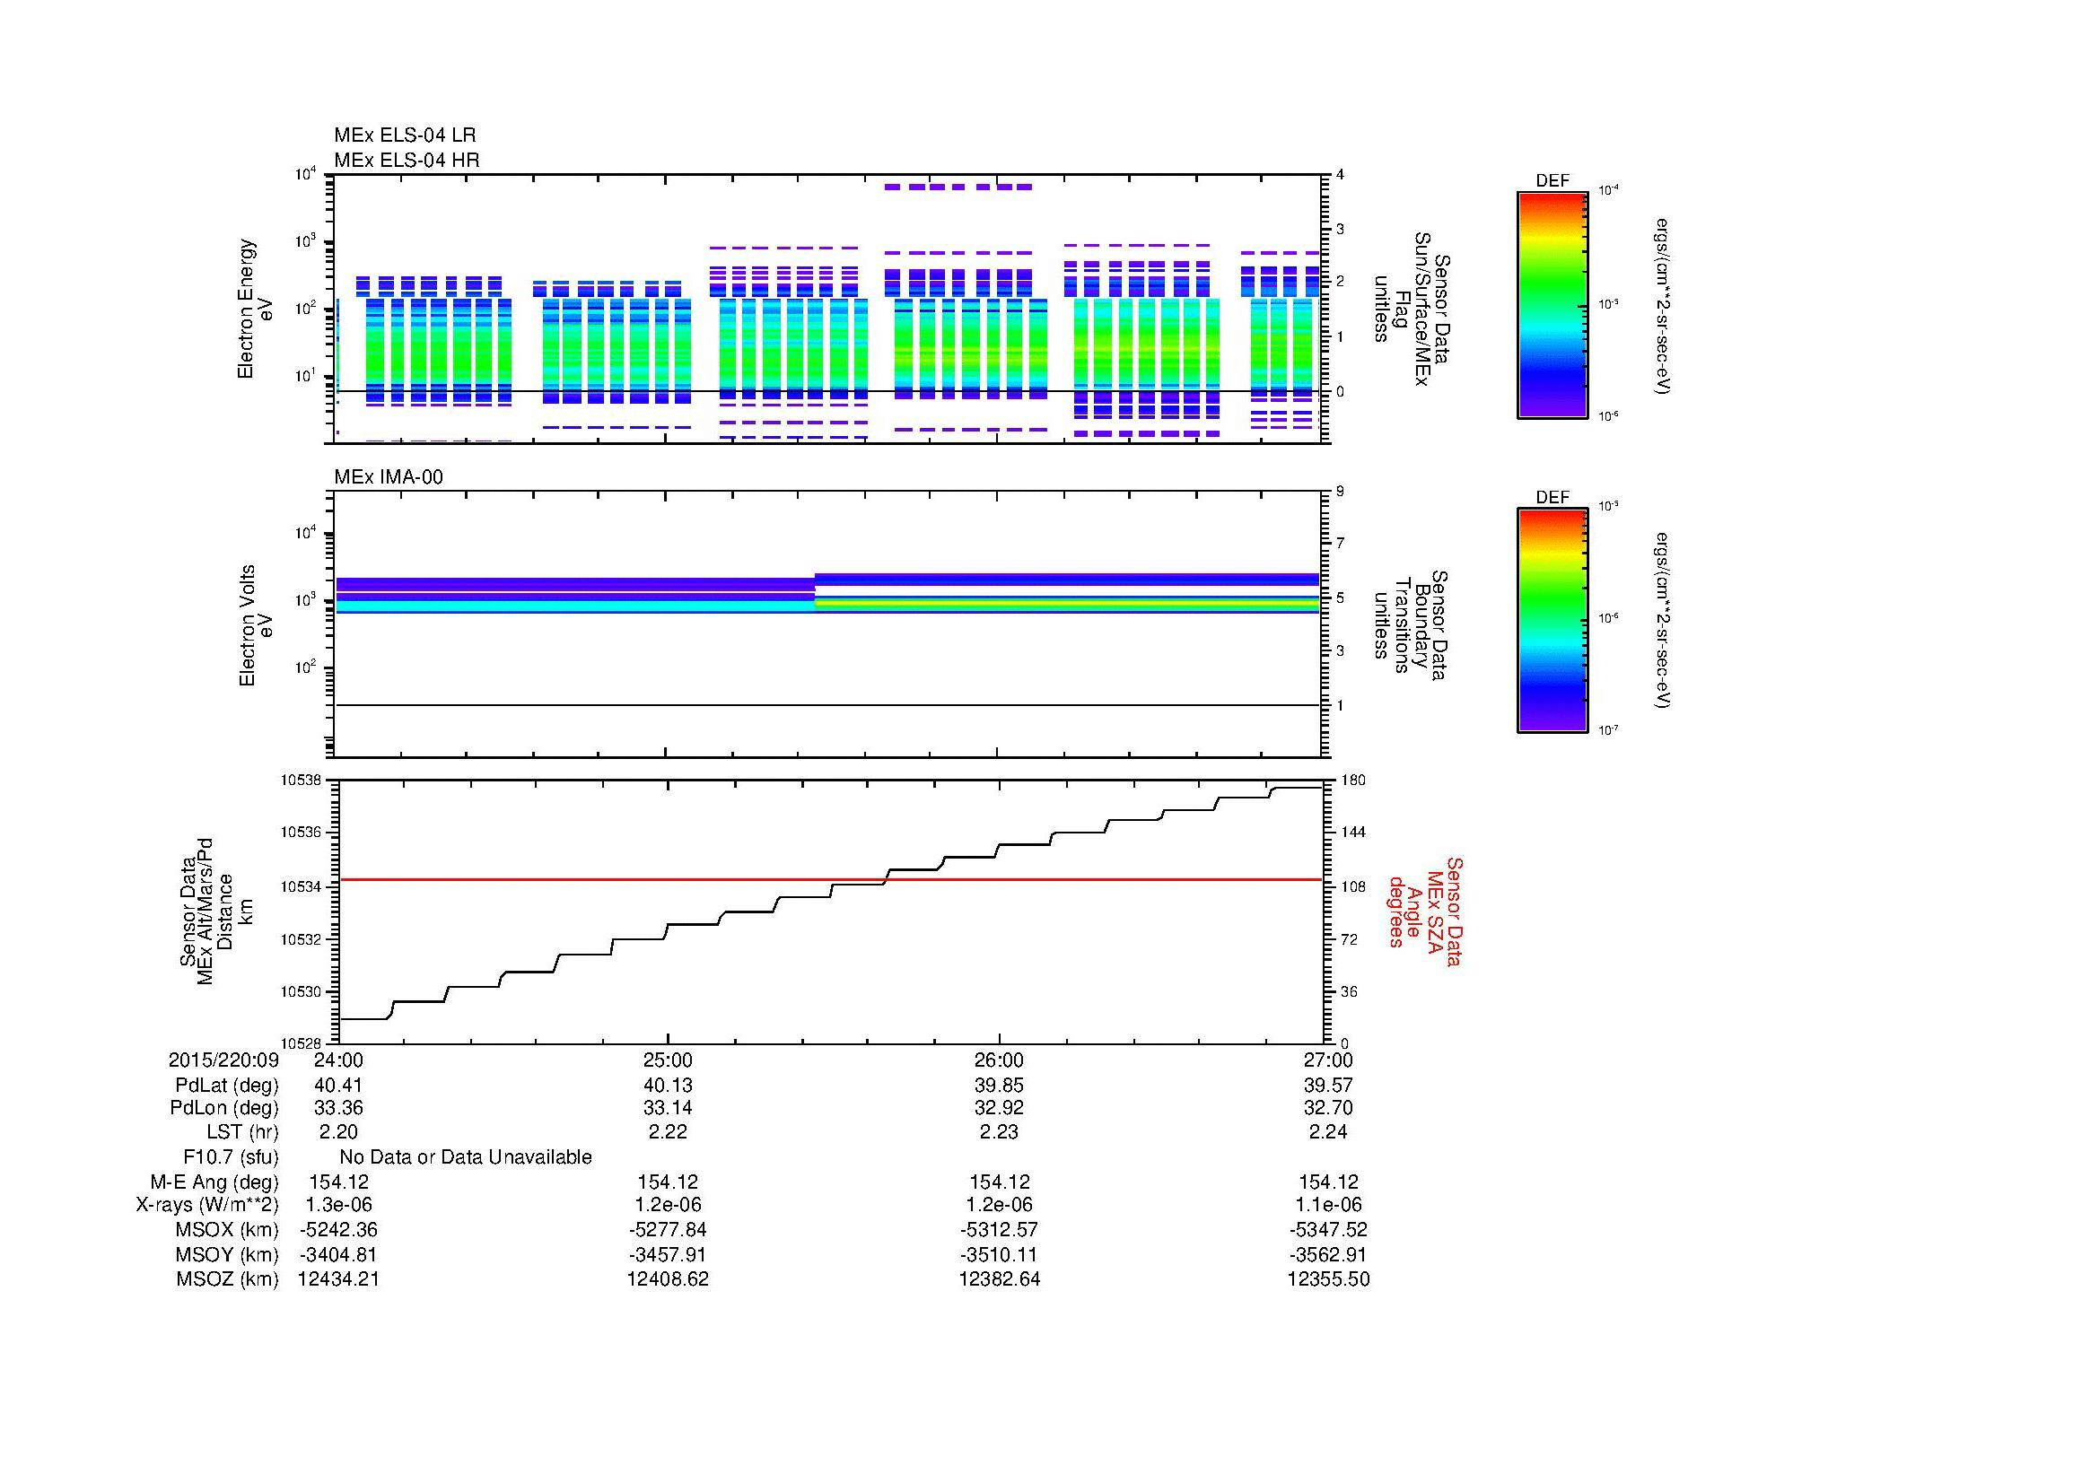
Task: Click the 10538 altitude axis tick label
Action: tap(301, 781)
